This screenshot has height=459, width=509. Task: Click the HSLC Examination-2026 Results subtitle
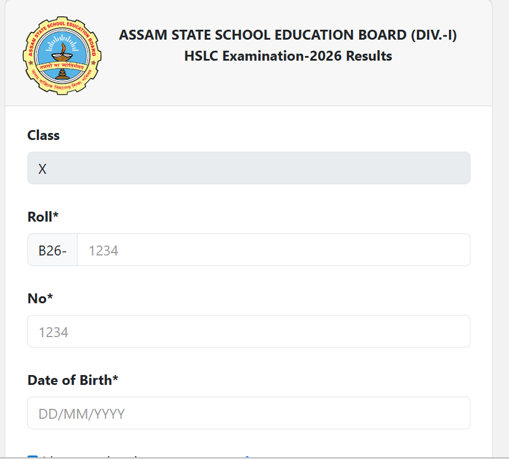288,57
